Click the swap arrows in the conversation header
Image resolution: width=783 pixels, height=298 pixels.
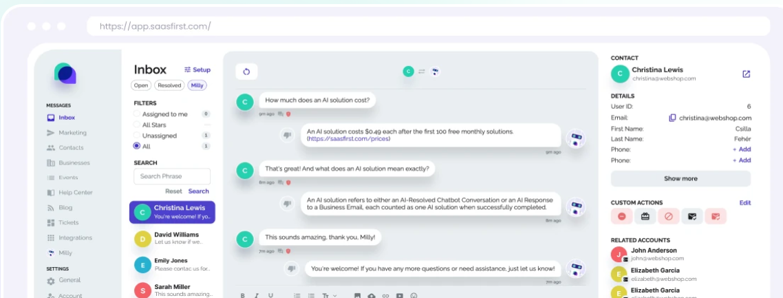tap(422, 72)
